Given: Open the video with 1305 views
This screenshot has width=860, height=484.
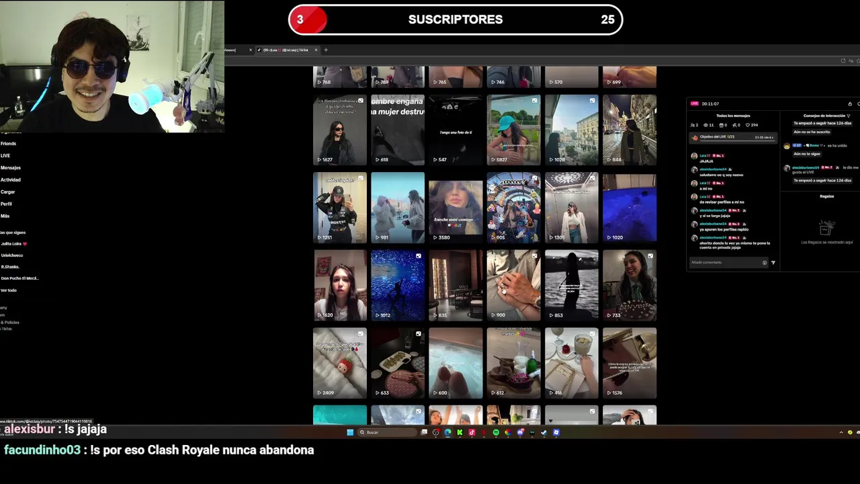Looking at the screenshot, I should coord(572,208).
